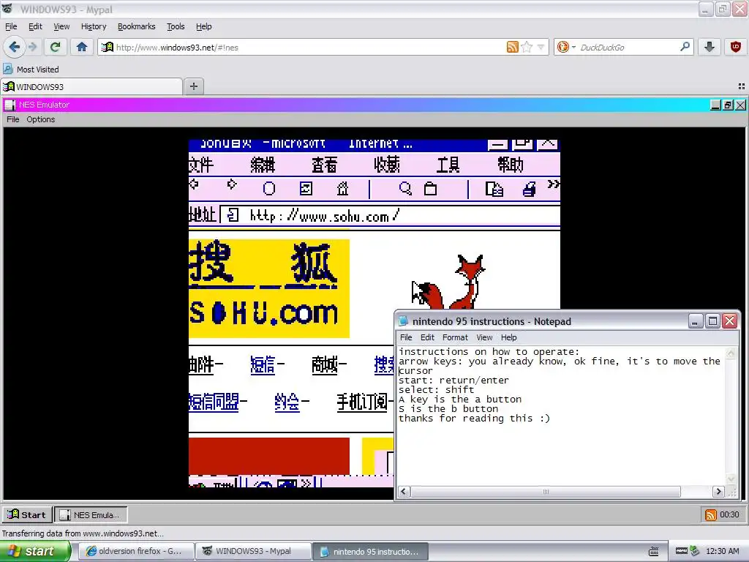The height and width of the screenshot is (562, 749).
Task: Open Mypal Help menu
Action: click(204, 26)
